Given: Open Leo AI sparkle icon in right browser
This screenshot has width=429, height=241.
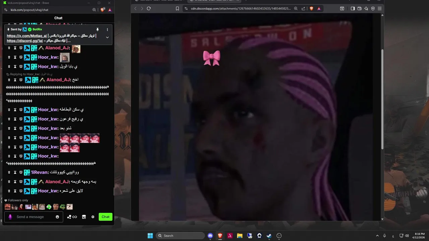Looking at the screenshot, I should pyautogui.click(x=366, y=8).
